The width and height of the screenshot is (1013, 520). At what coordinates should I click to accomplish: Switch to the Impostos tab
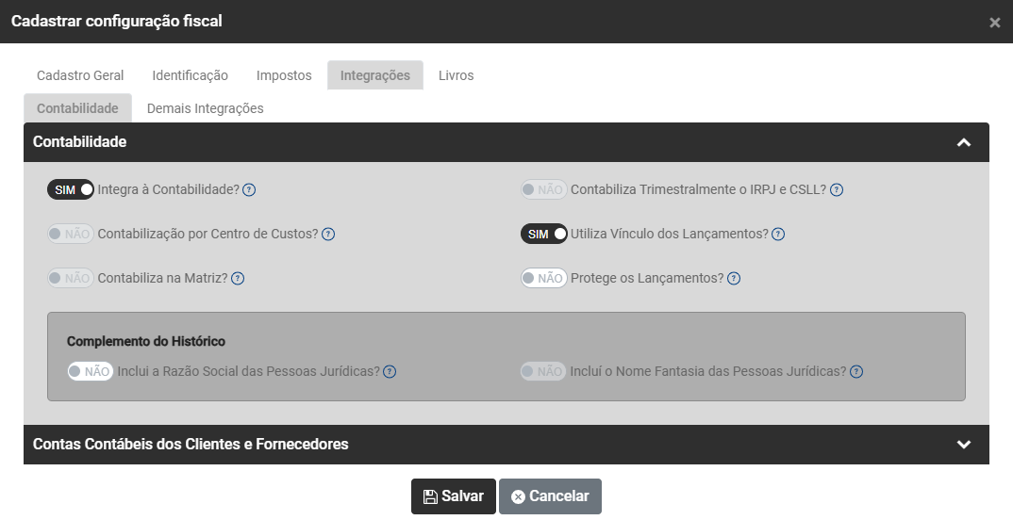click(284, 75)
